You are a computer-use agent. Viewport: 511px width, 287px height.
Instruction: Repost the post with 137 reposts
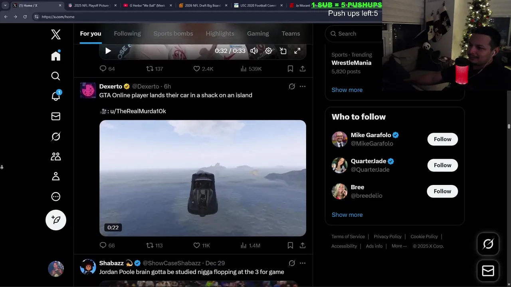point(154,69)
